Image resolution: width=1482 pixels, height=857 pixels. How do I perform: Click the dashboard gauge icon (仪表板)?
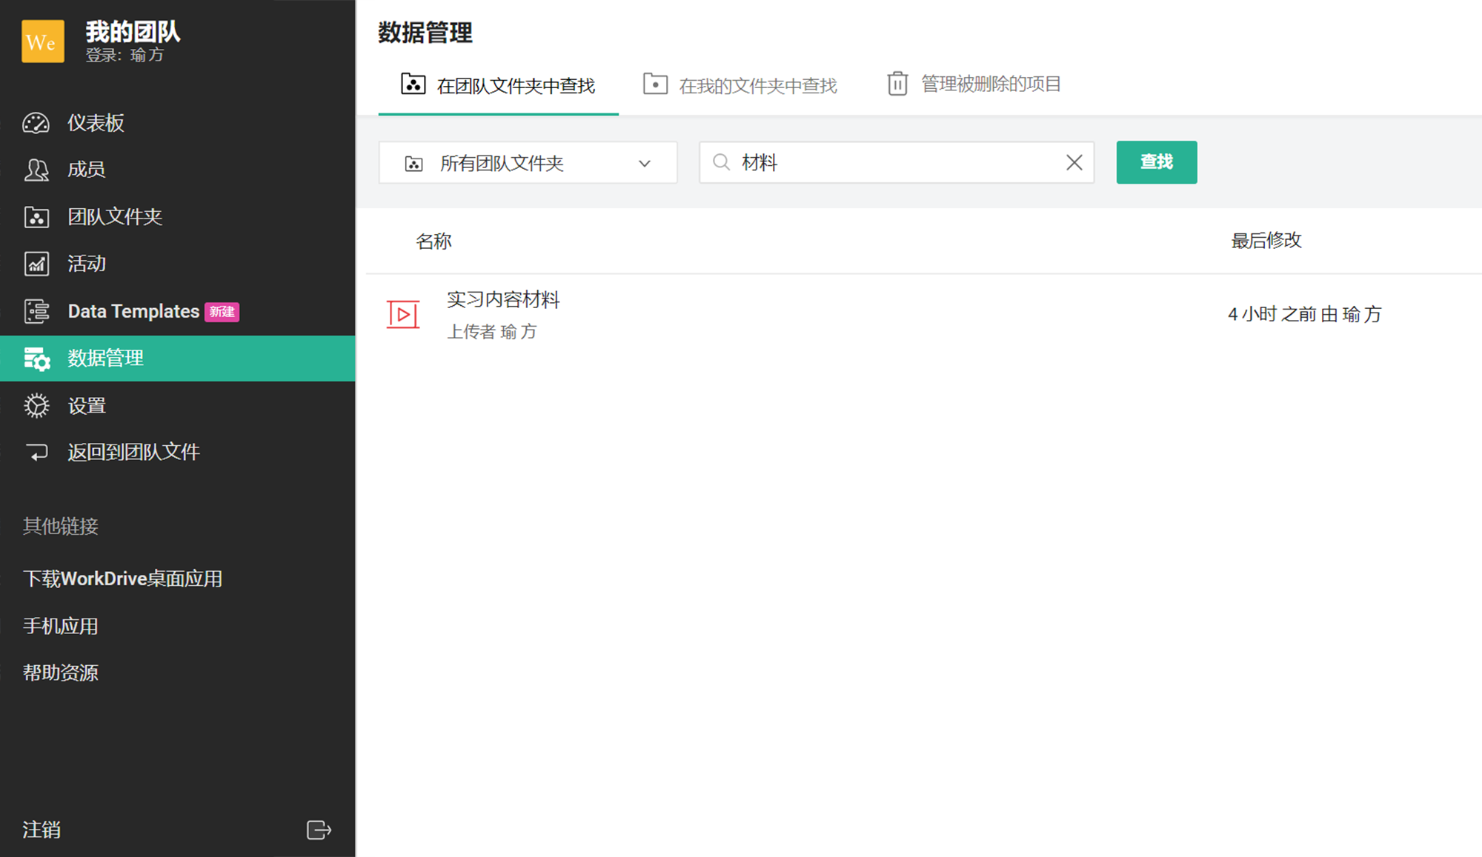[36, 123]
